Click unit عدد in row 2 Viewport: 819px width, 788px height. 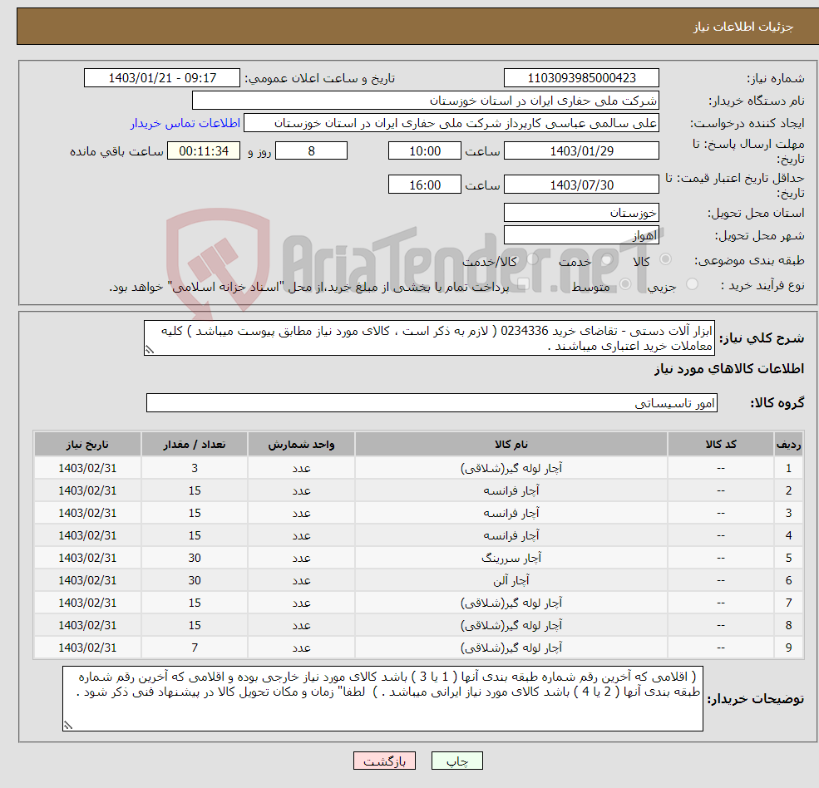pyautogui.click(x=301, y=491)
